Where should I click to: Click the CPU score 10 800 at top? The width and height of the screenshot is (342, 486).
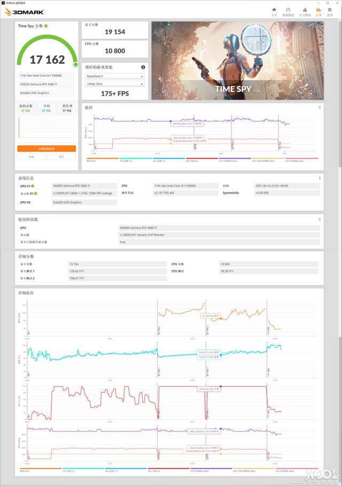(115, 51)
